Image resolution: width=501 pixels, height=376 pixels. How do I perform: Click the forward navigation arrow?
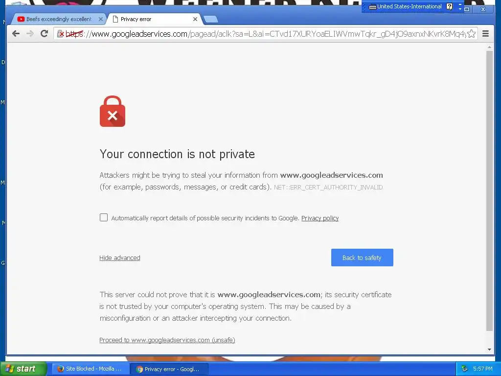pyautogui.click(x=30, y=34)
